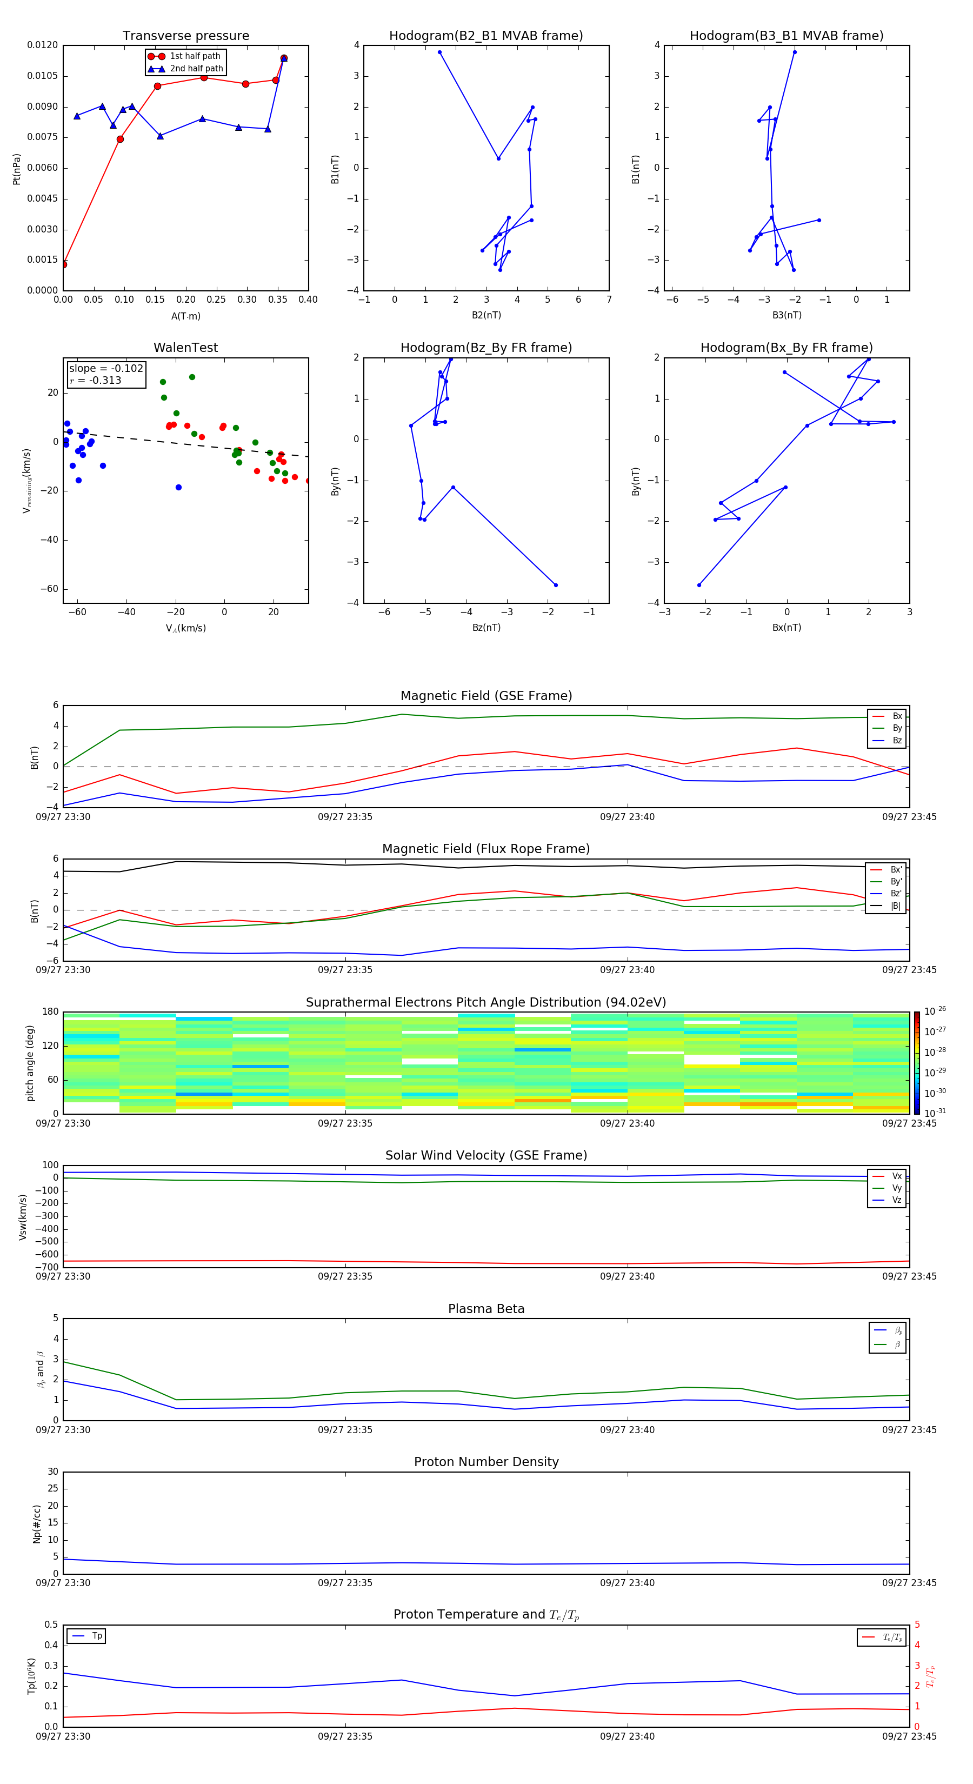This screenshot has height=1784, width=973.
Task: Click the 'Magnetic Field (GSE Frame)' title
Action: 486,696
